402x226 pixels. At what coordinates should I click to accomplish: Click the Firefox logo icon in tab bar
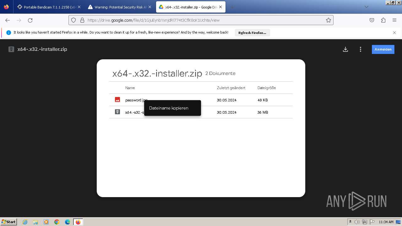[x=6, y=7]
